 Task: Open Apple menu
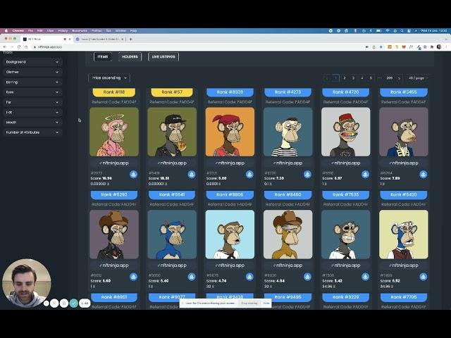pyautogui.click(x=6, y=31)
